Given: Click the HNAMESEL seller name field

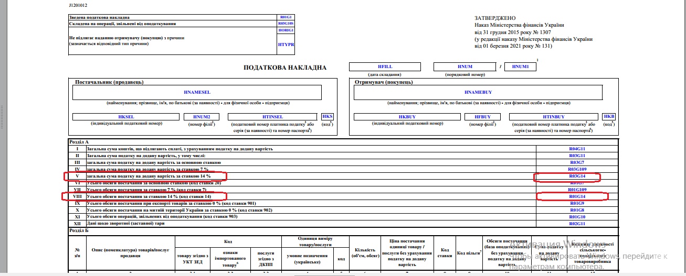Looking at the screenshot, I should 197,92.
